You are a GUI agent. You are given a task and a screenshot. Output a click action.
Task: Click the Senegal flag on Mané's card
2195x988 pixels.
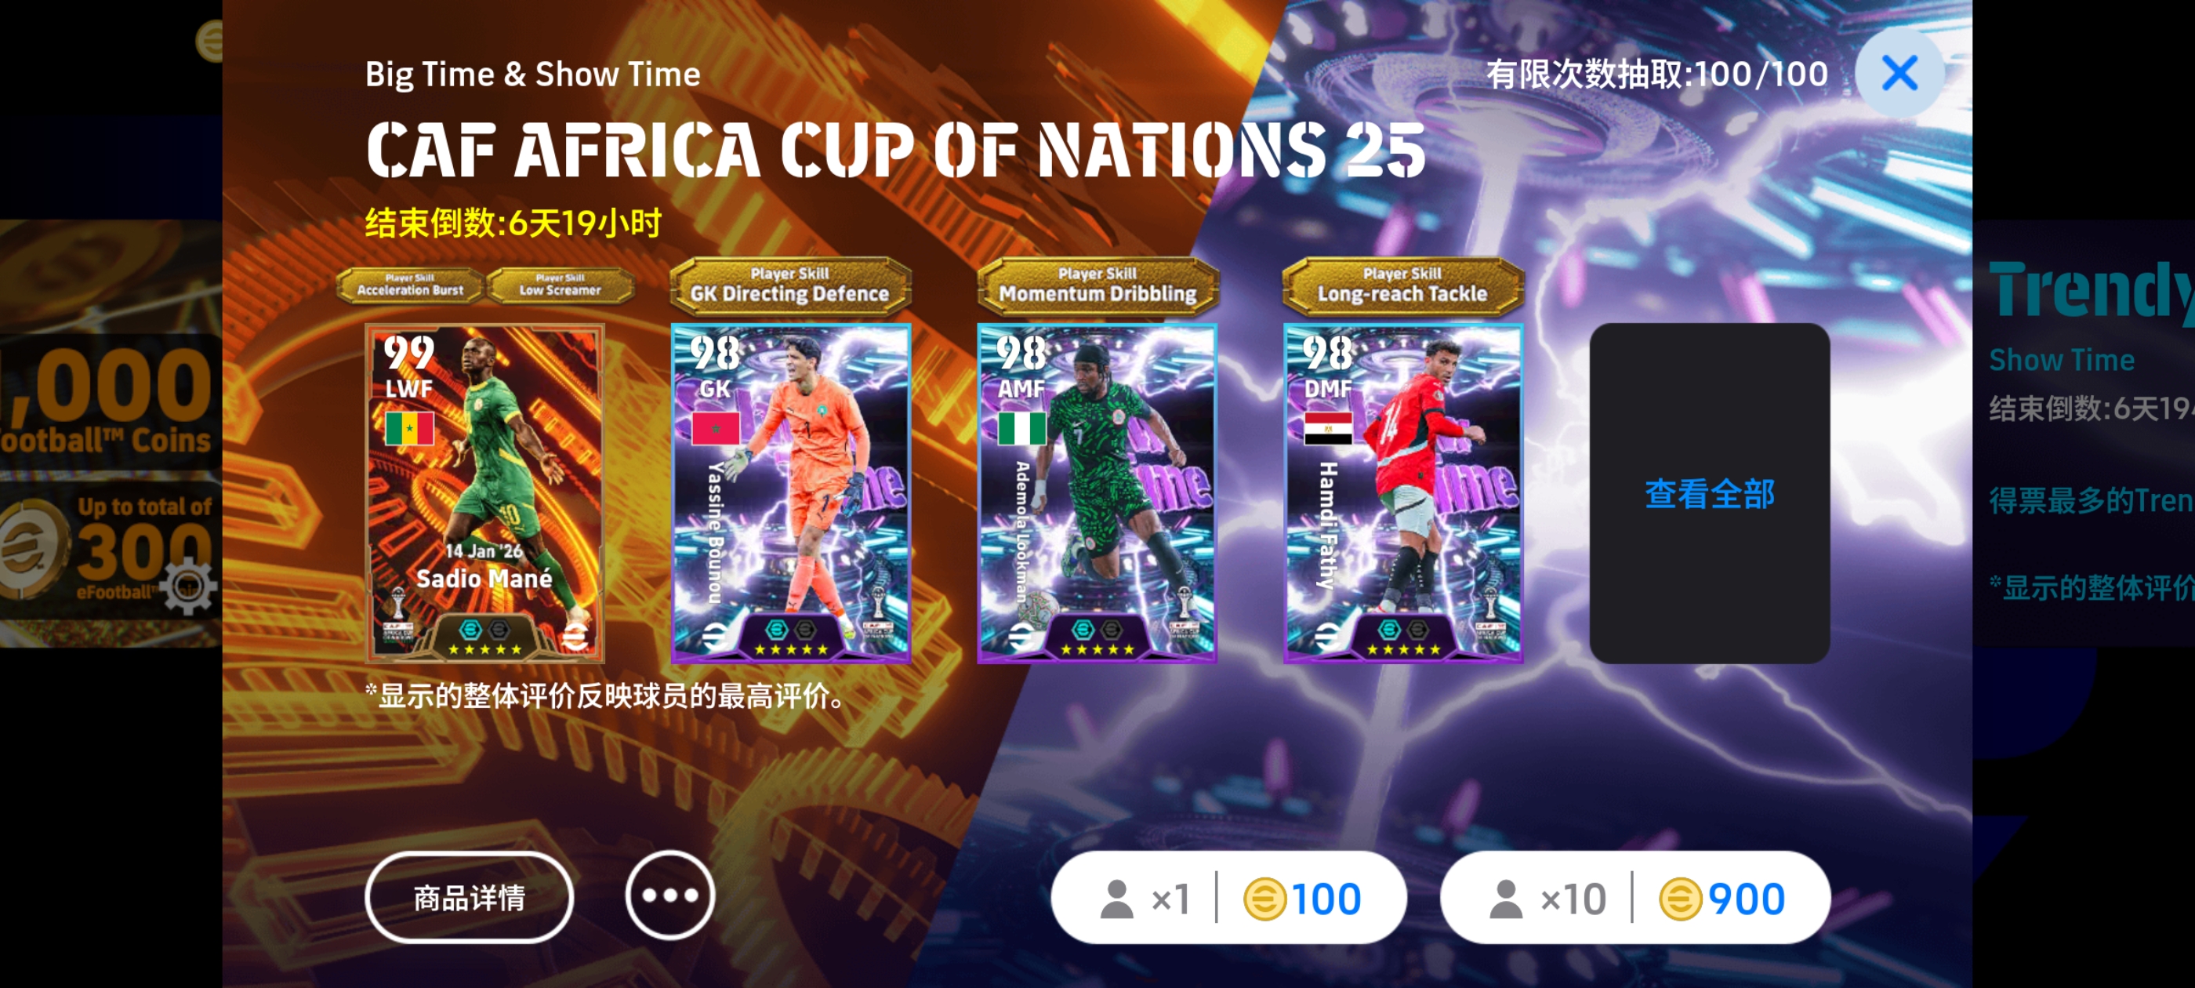[409, 429]
